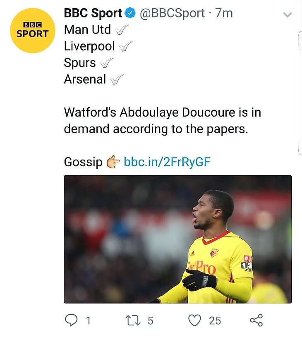Open the share options icon
The height and width of the screenshot is (337, 302).
click(256, 320)
